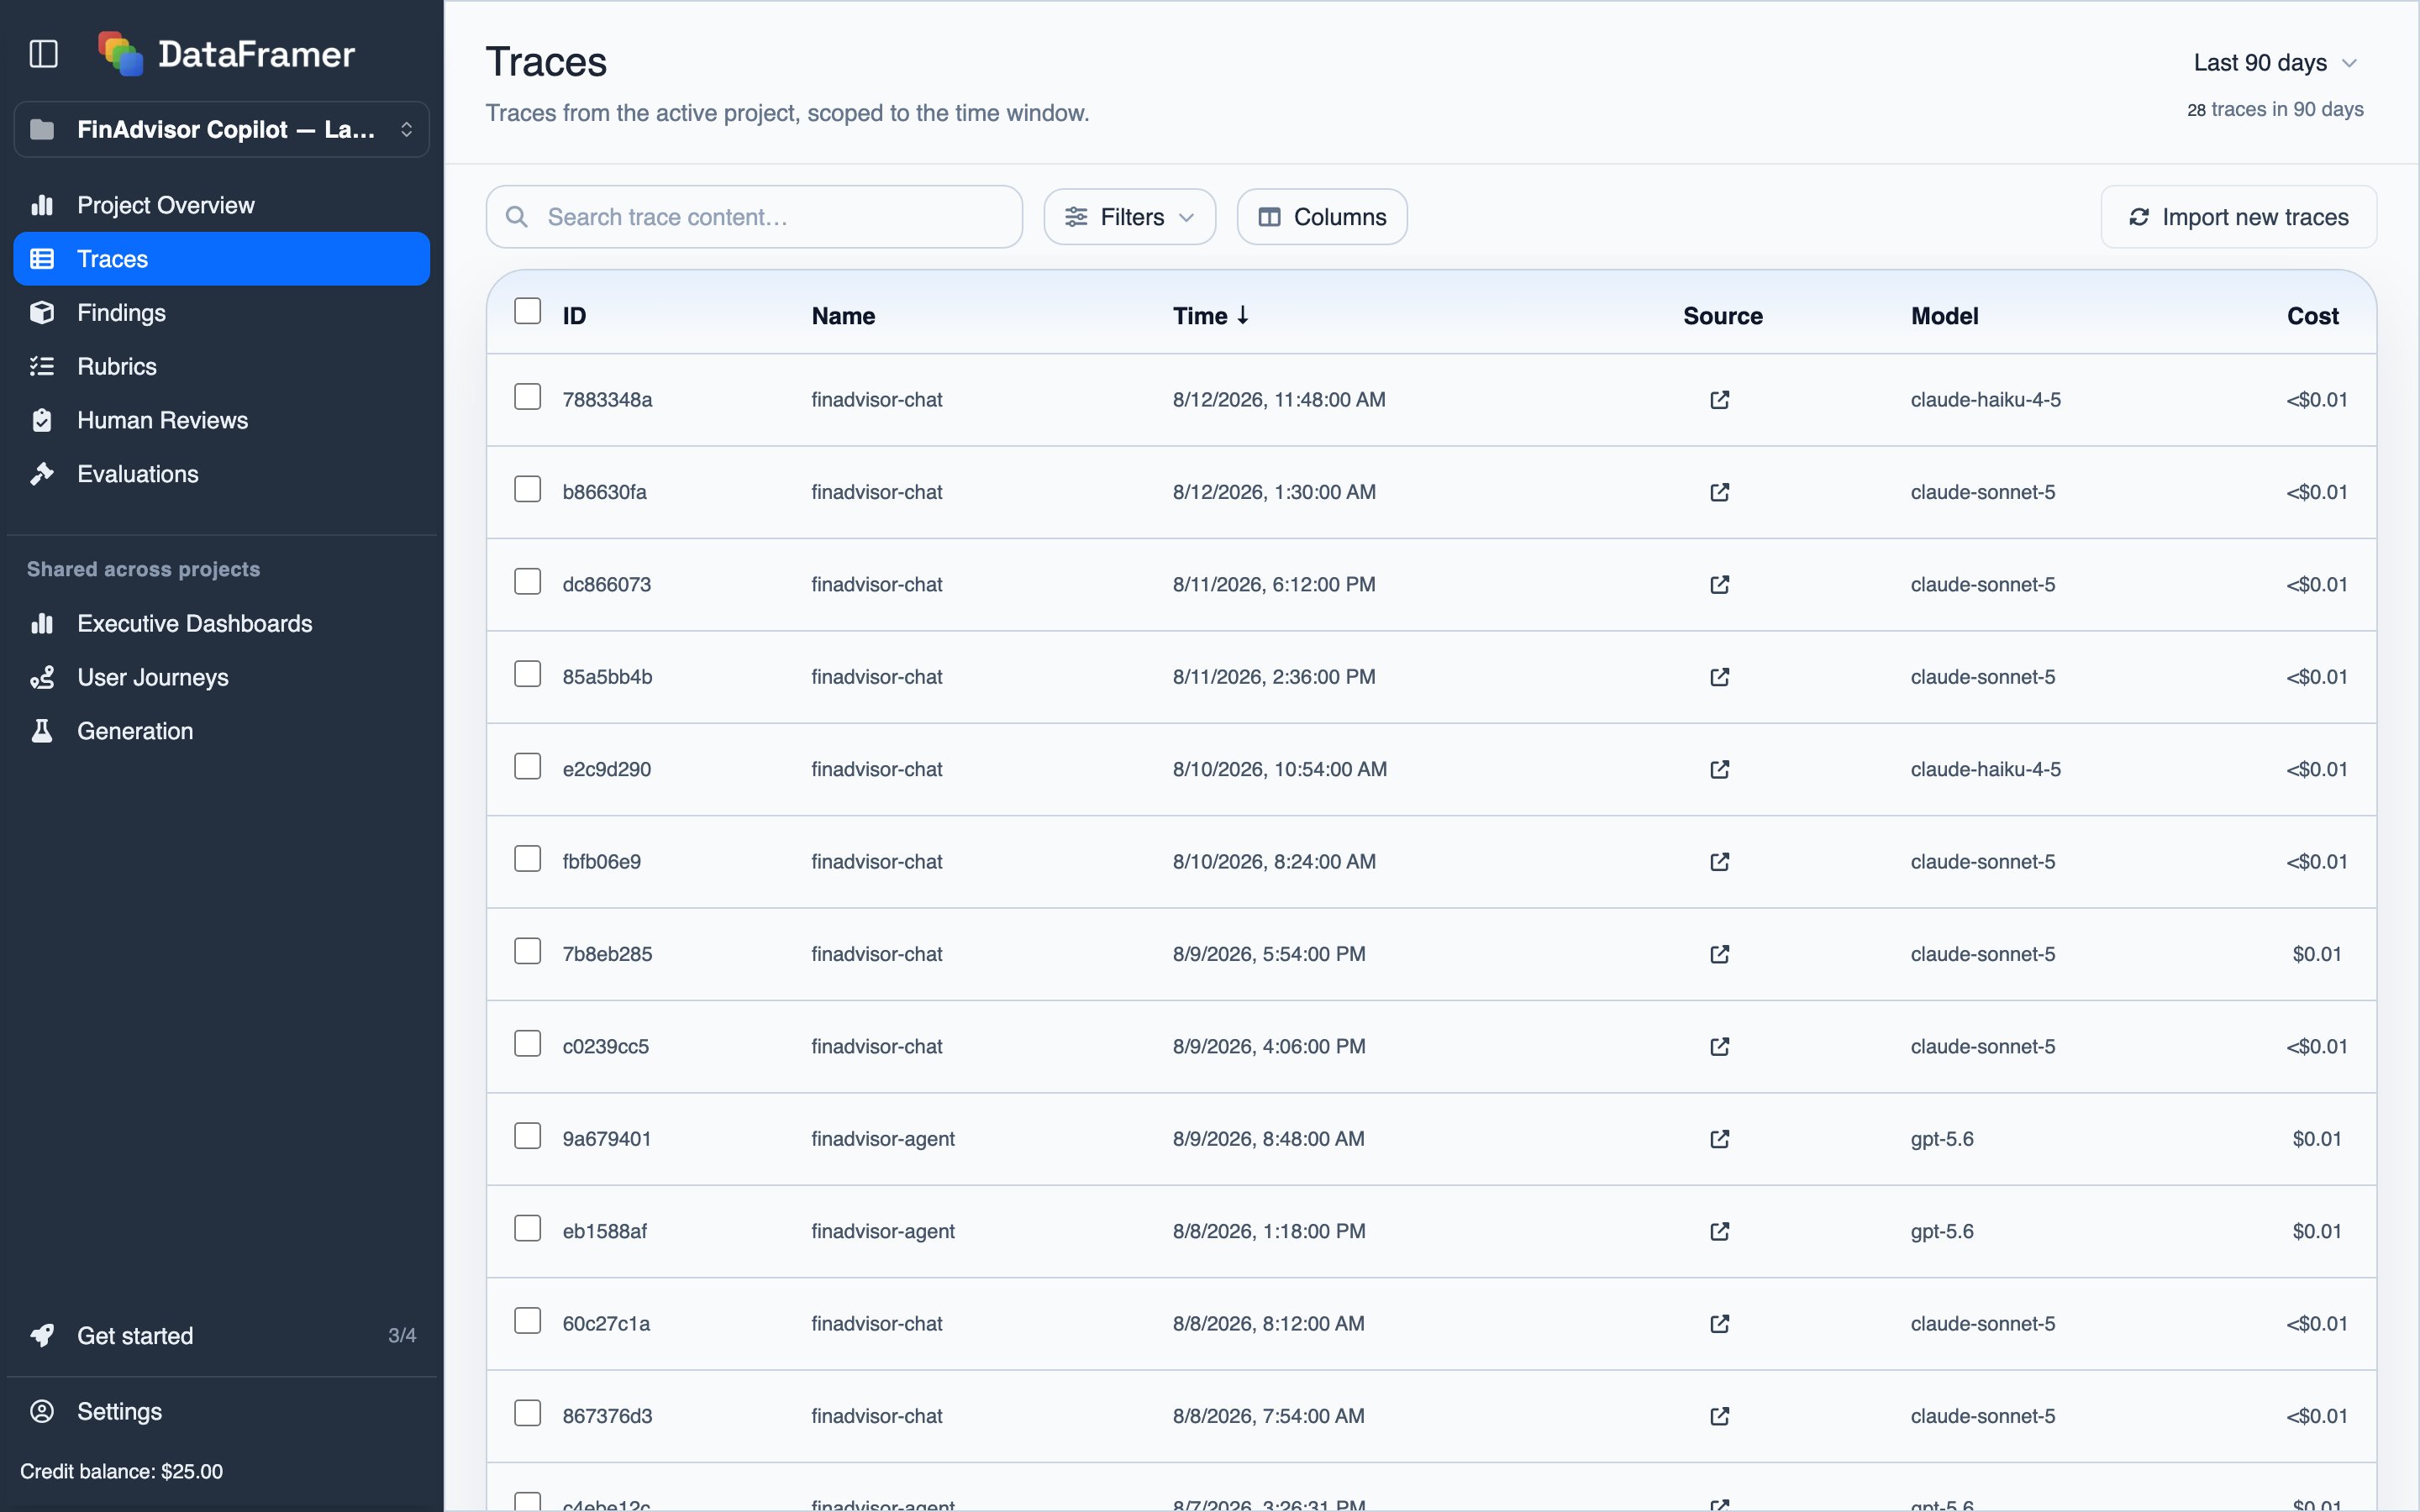Open source link for trace eb1588af
This screenshot has height=1512, width=2420.
tap(1719, 1231)
